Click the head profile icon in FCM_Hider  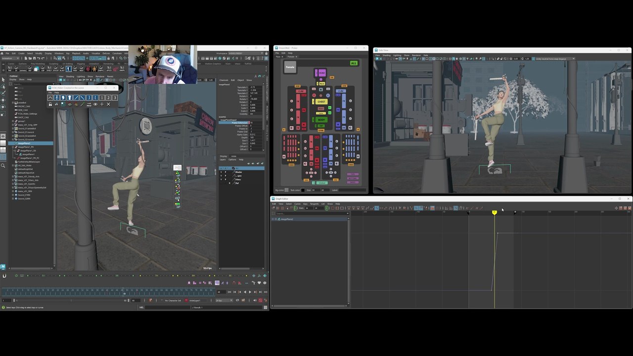(63, 98)
